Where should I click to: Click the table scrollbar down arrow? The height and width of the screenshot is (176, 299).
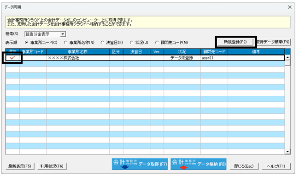287,151
